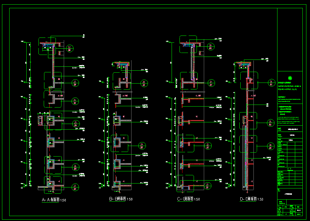Click detail callout bubble 32 in section C-C

tap(209, 145)
